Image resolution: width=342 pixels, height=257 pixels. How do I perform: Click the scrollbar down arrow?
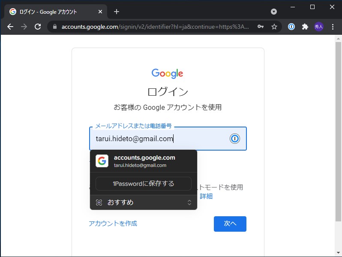[338, 253]
